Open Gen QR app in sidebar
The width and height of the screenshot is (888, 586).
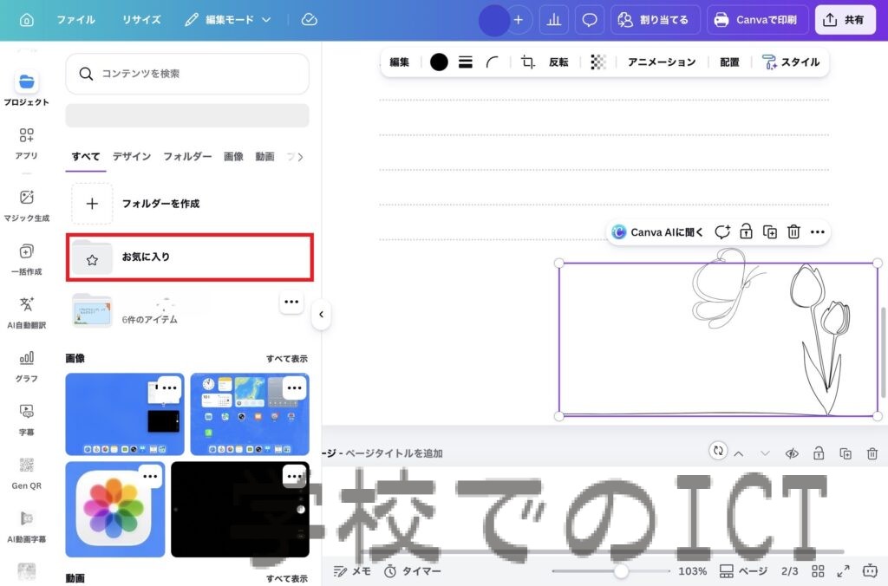pyautogui.click(x=26, y=472)
